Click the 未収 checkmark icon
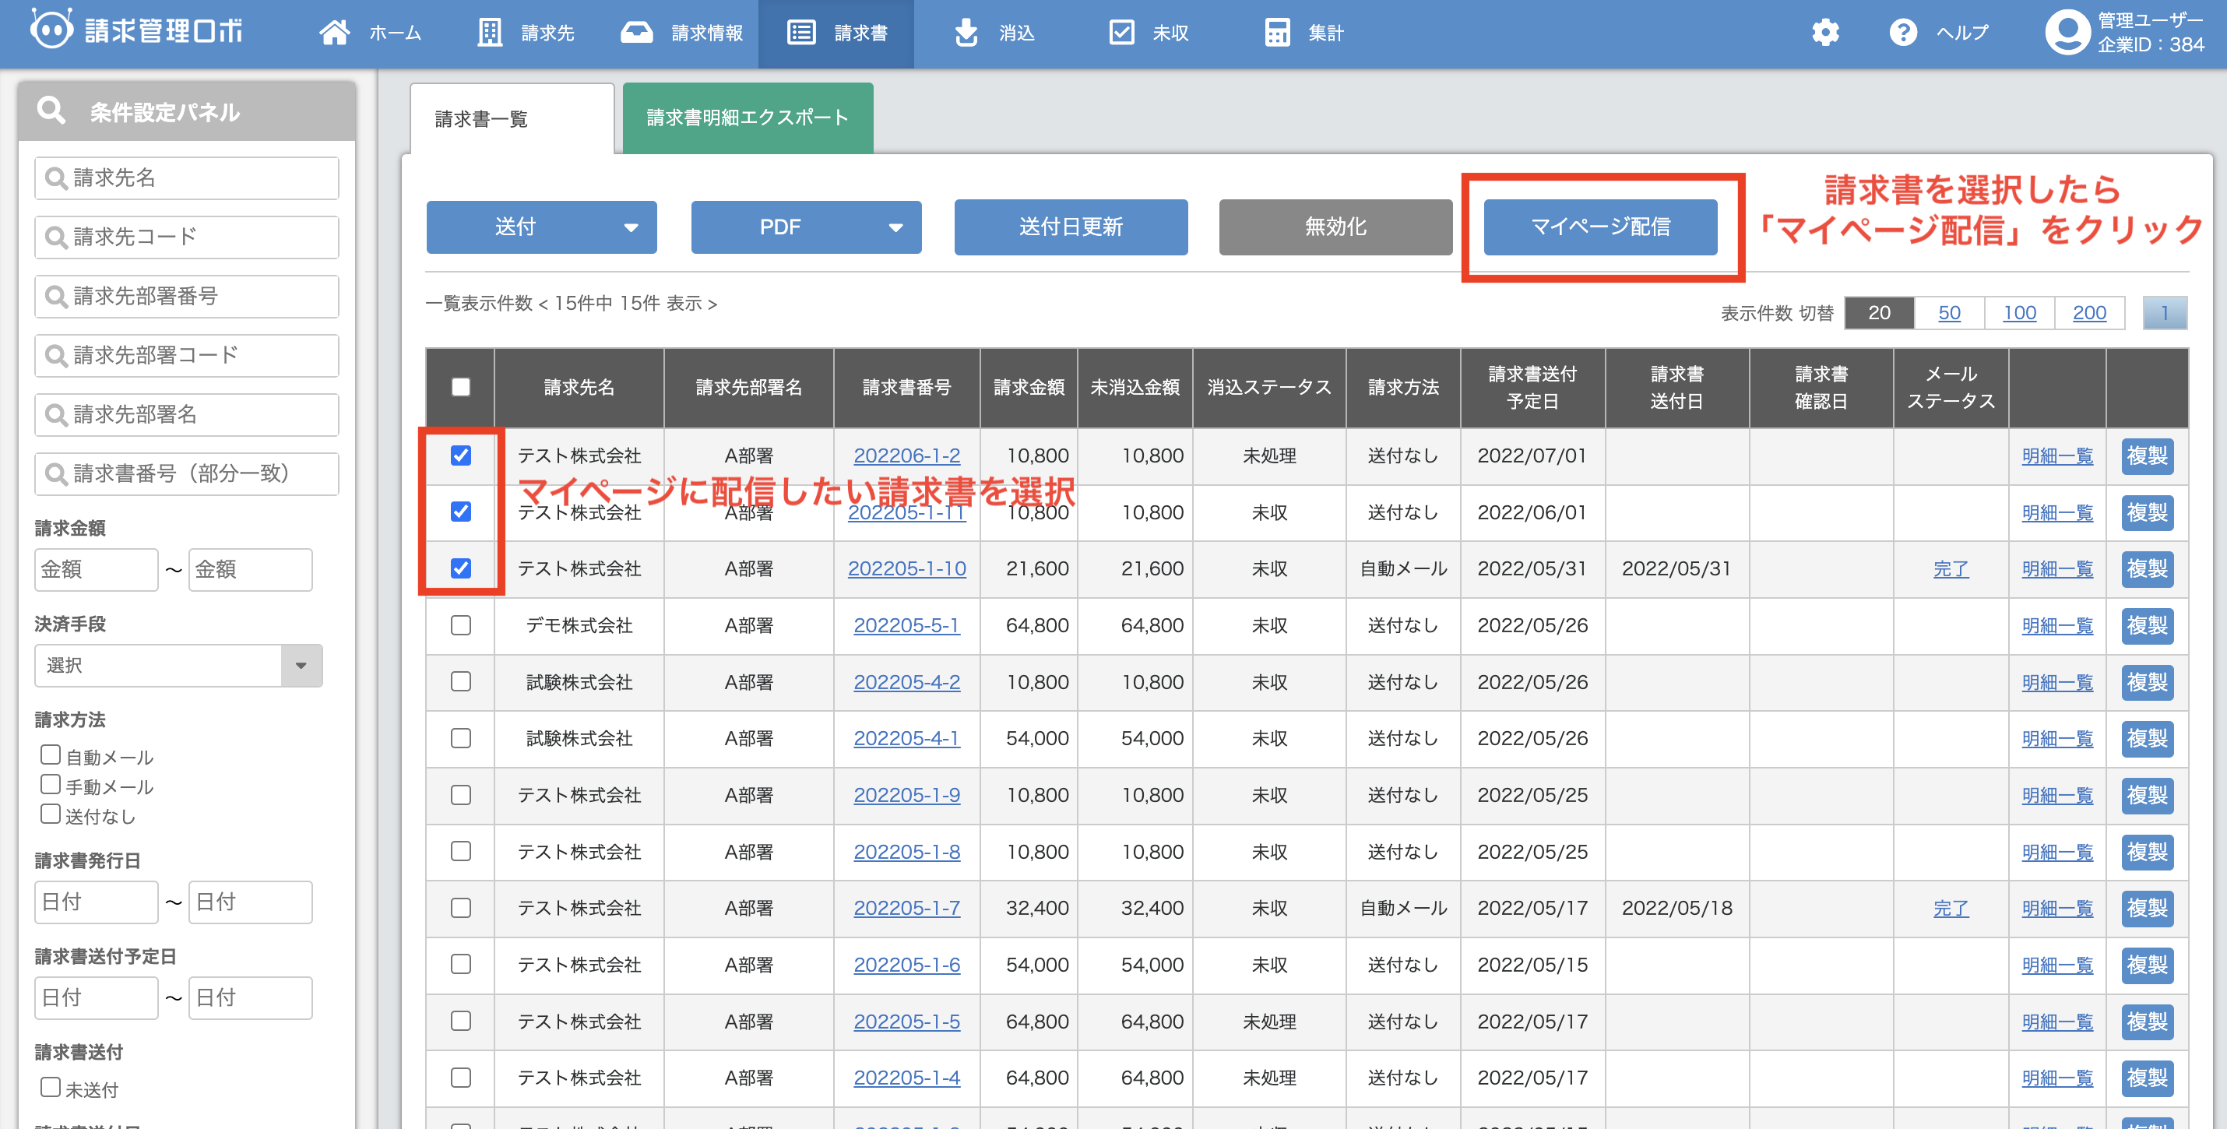2227x1129 pixels. pos(1121,33)
